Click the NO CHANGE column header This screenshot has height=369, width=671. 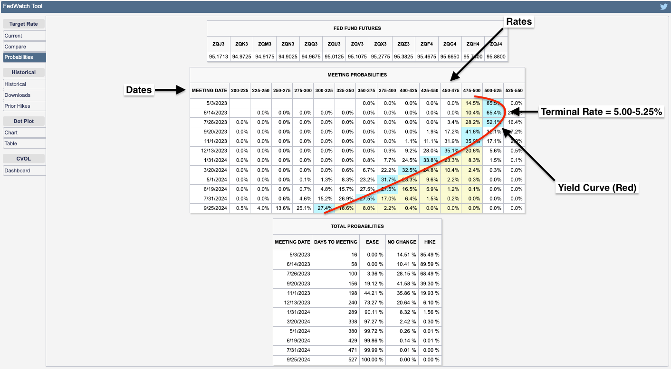click(x=402, y=242)
